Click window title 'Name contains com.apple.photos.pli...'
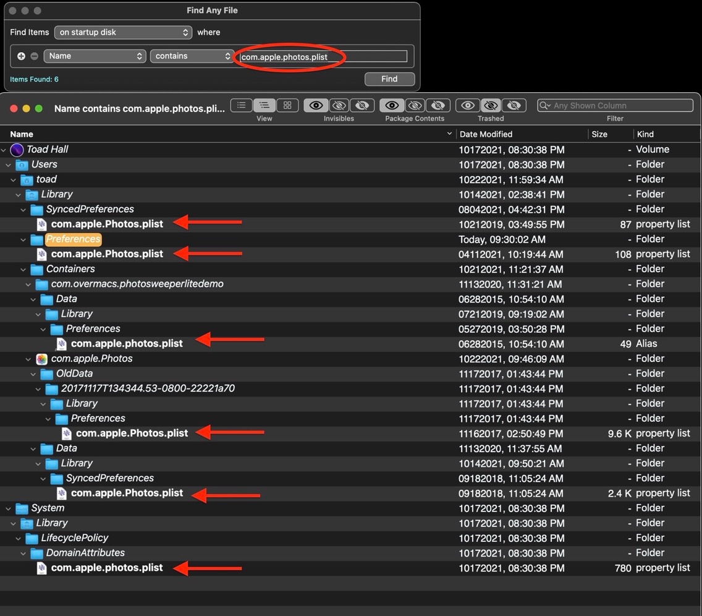Viewport: 702px width, 616px height. pyautogui.click(x=139, y=108)
